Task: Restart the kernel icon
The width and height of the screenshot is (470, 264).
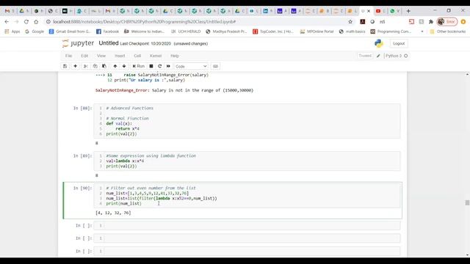Action: click(160, 66)
